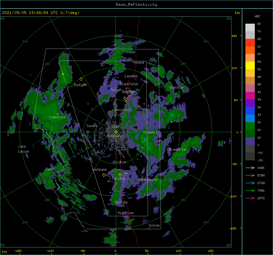Pick the yellow swatch between 54 and 51 dBZ
Viewport: 273px width, 255px height.
coord(250,65)
